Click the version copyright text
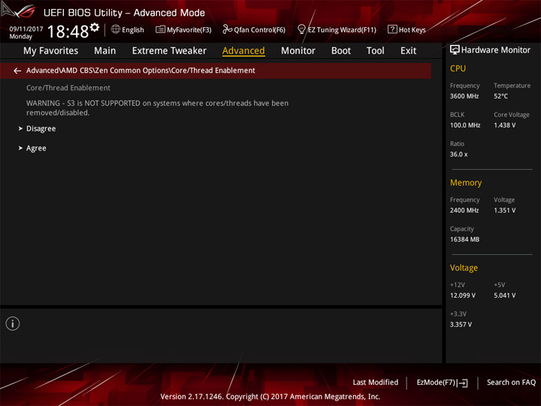This screenshot has width=541, height=406. (270, 397)
